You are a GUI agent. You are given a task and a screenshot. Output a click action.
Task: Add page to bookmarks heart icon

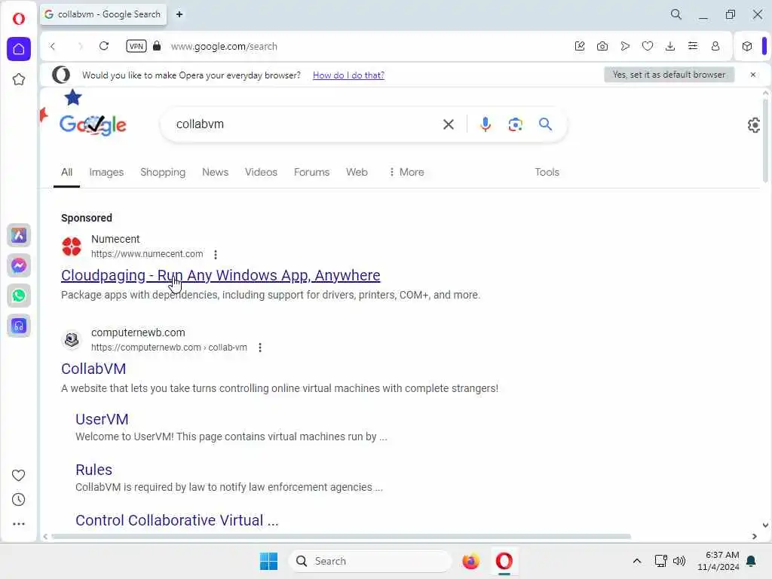648,46
